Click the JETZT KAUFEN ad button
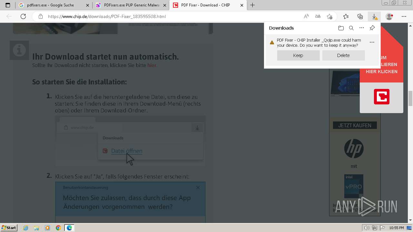The width and height of the screenshot is (413, 232). (355, 125)
